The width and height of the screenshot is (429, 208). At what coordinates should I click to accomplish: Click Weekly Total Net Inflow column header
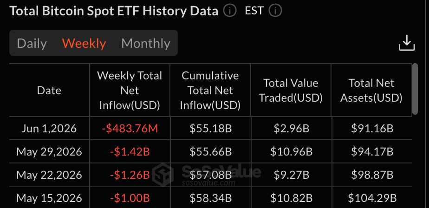[130, 91]
